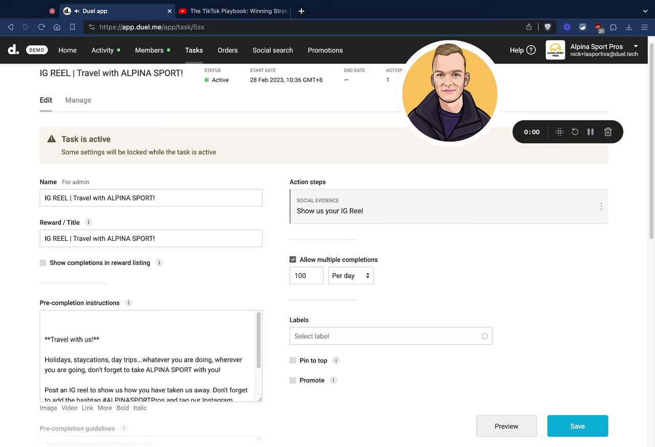Open browser downloads
Viewport: 655px width, 447px height.
coord(629,27)
